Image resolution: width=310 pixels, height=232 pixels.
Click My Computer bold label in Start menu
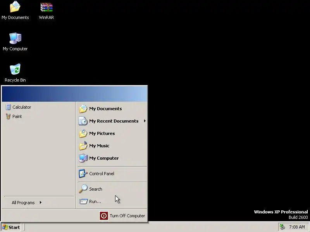point(104,158)
